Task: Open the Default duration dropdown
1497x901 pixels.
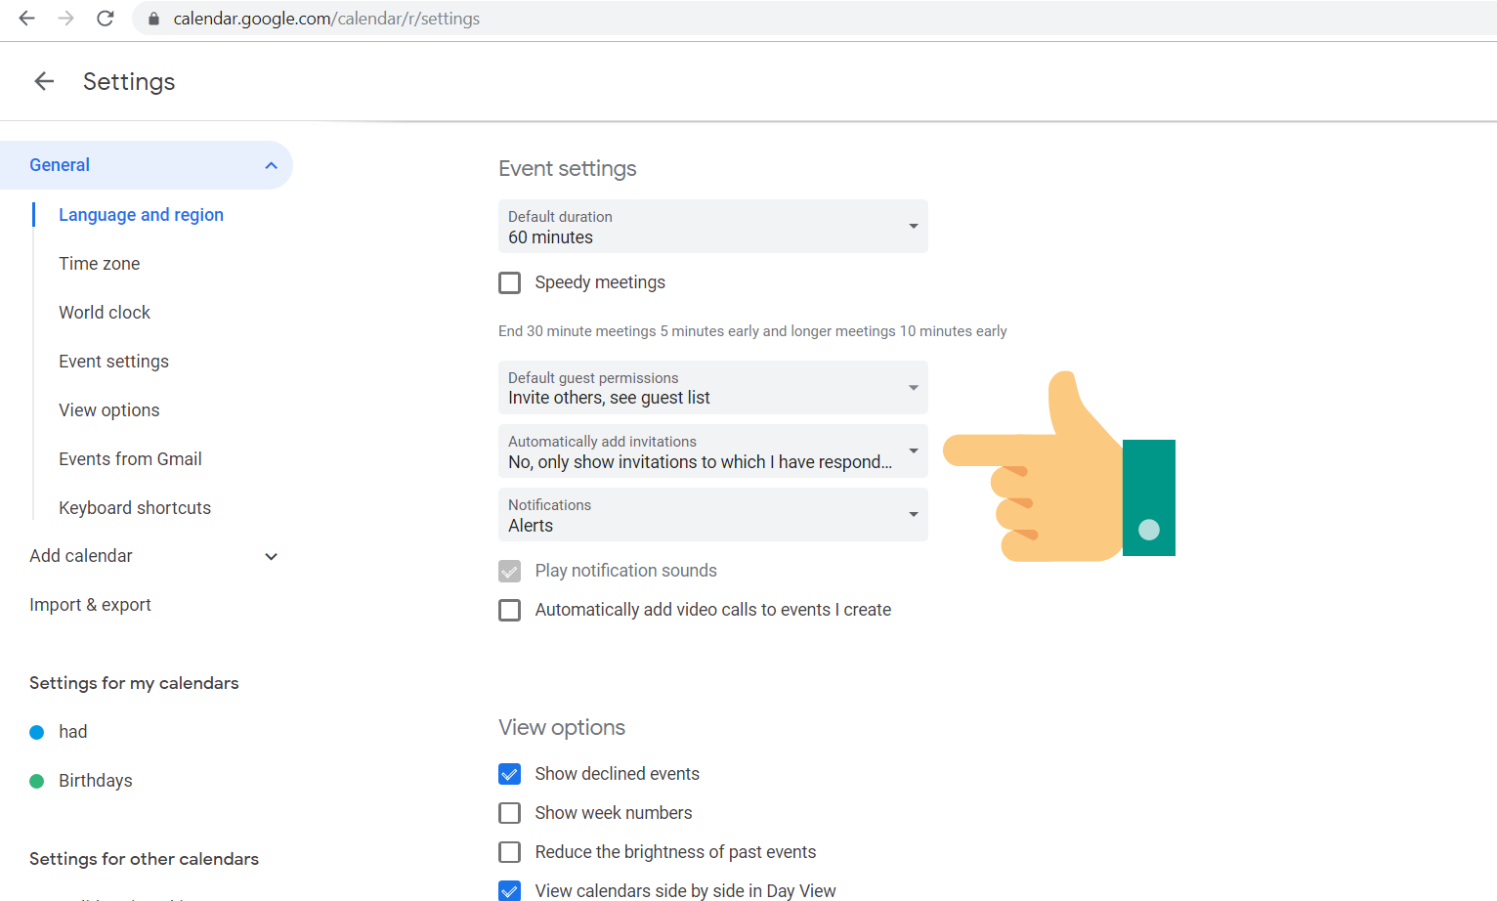Action: pyautogui.click(x=712, y=227)
